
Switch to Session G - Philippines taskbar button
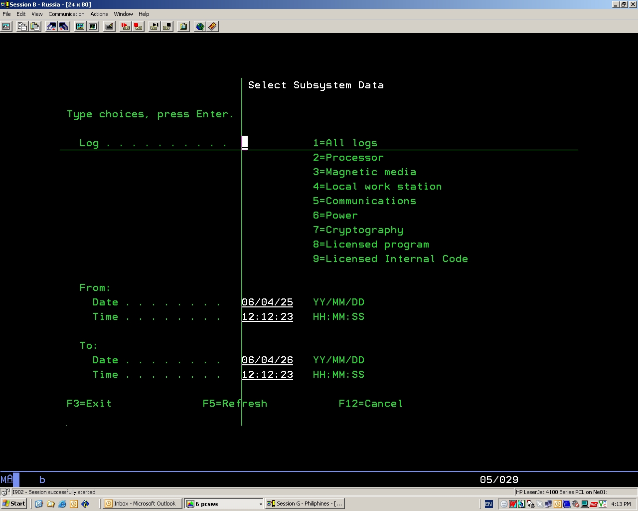(x=305, y=504)
